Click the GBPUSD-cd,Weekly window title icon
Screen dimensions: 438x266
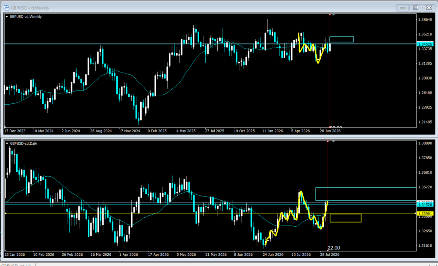[x=6, y=8]
